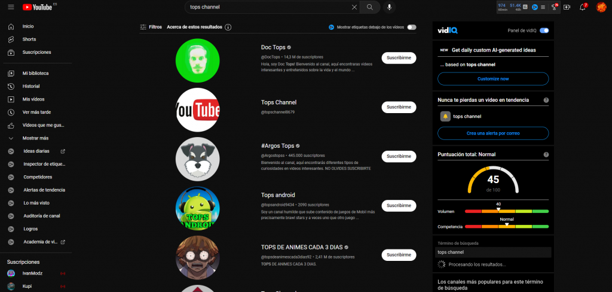Open the notifications bell
Screen dimensions: 612x292
click(583, 7)
